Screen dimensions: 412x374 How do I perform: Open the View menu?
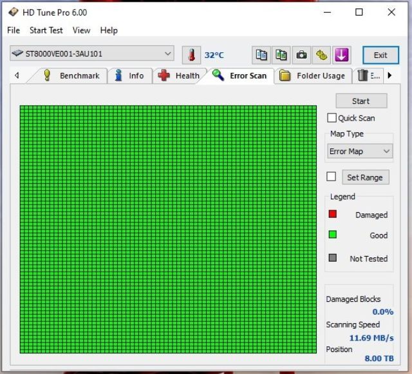tap(82, 30)
